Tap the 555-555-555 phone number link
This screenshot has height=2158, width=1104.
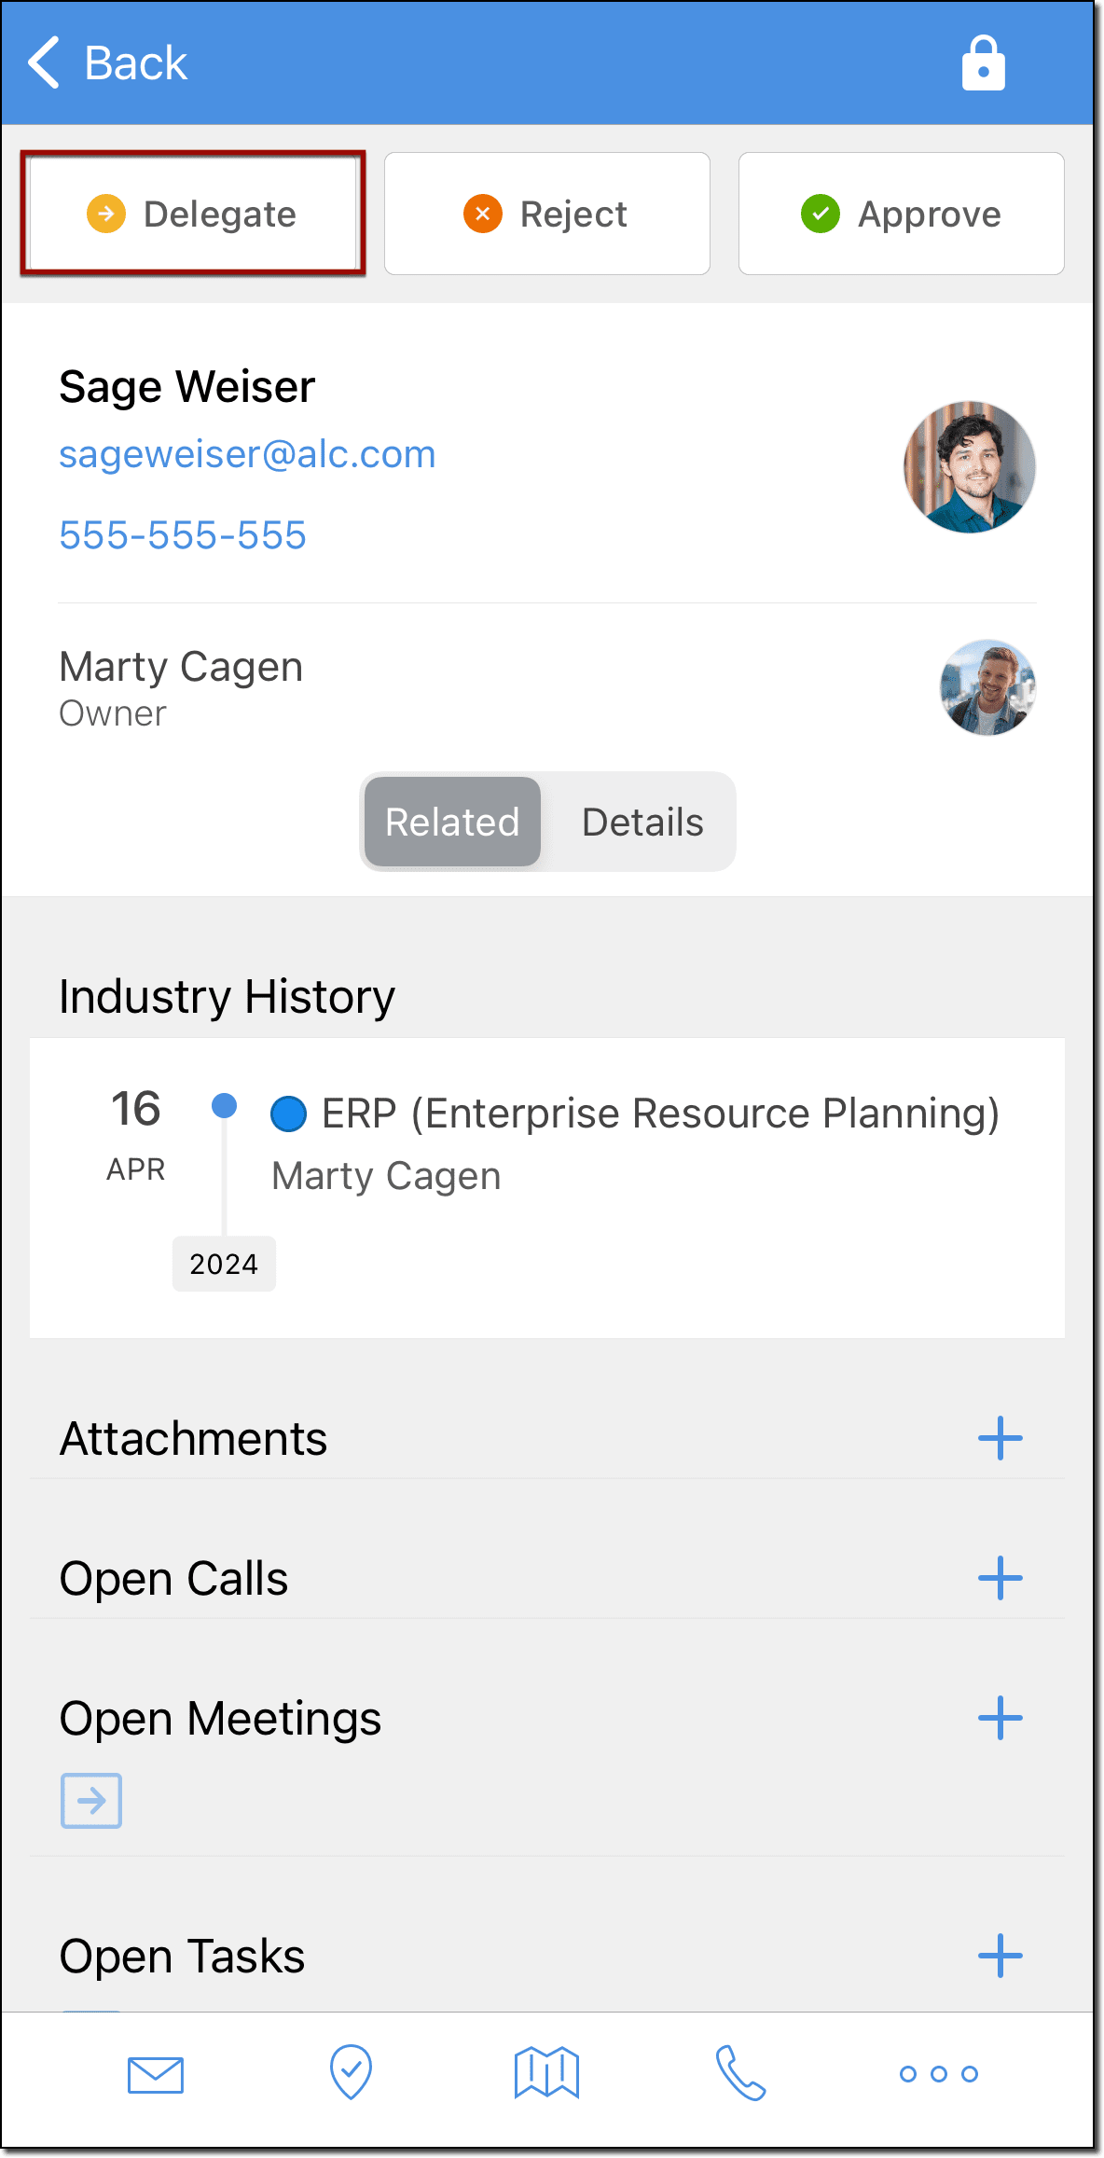point(183,535)
